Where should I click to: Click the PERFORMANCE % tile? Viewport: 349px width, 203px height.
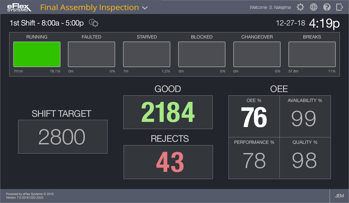tap(254, 158)
